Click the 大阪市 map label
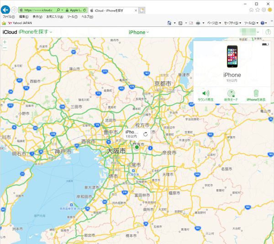Screen dimensions: 274x244 116,151
